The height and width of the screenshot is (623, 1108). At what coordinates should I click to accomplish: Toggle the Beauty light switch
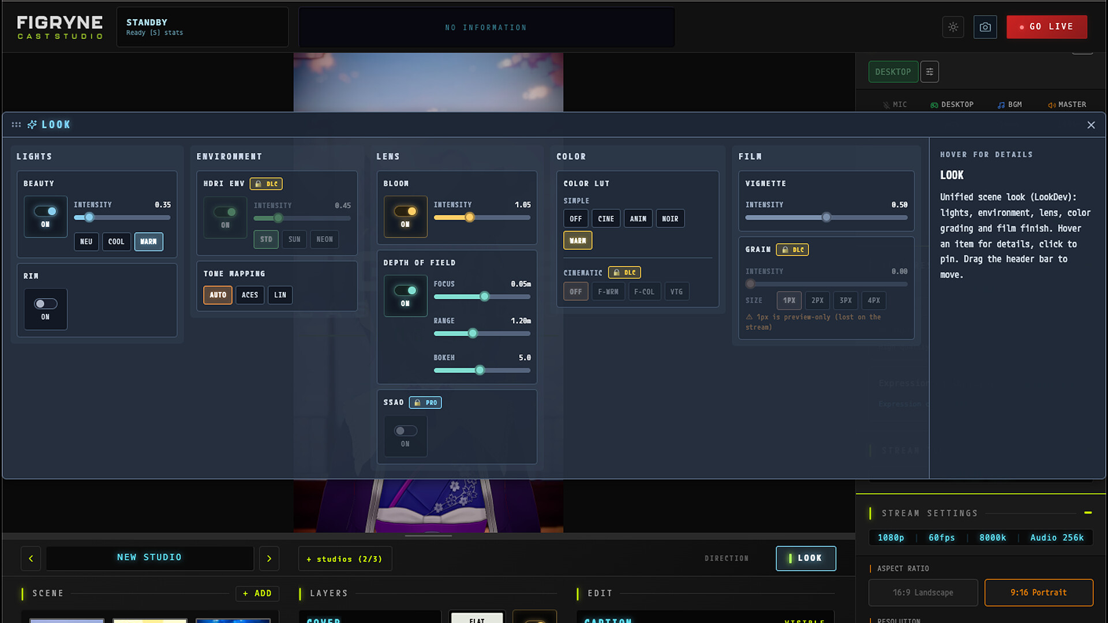pyautogui.click(x=46, y=211)
